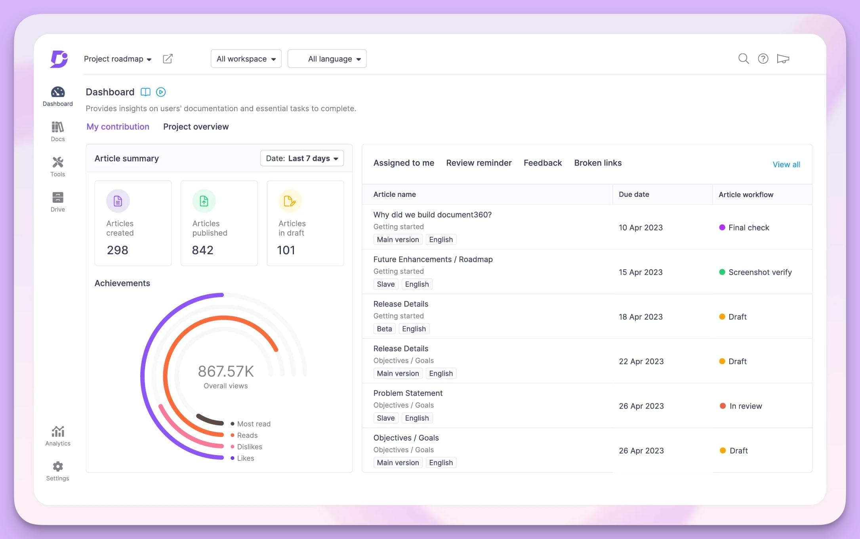
Task: Select the Feedback tab
Action: click(x=543, y=163)
